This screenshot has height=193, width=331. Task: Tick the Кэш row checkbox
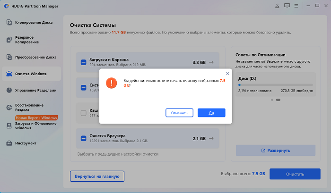(x=84, y=113)
